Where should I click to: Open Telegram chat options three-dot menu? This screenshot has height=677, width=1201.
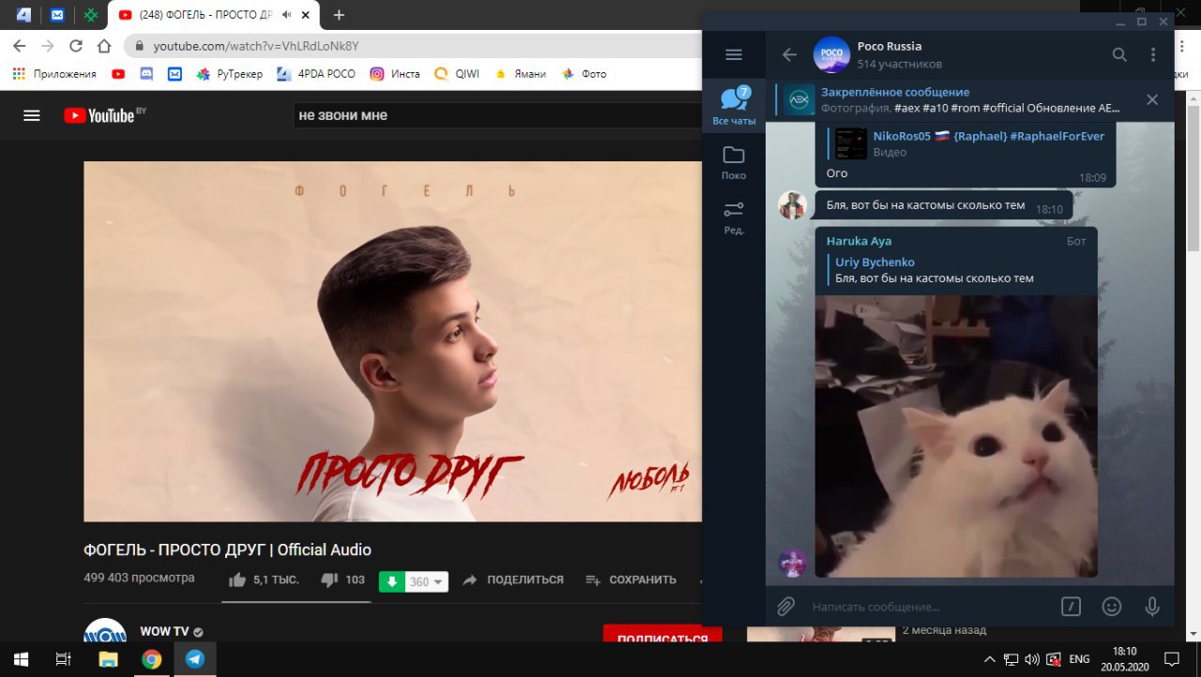point(1153,54)
